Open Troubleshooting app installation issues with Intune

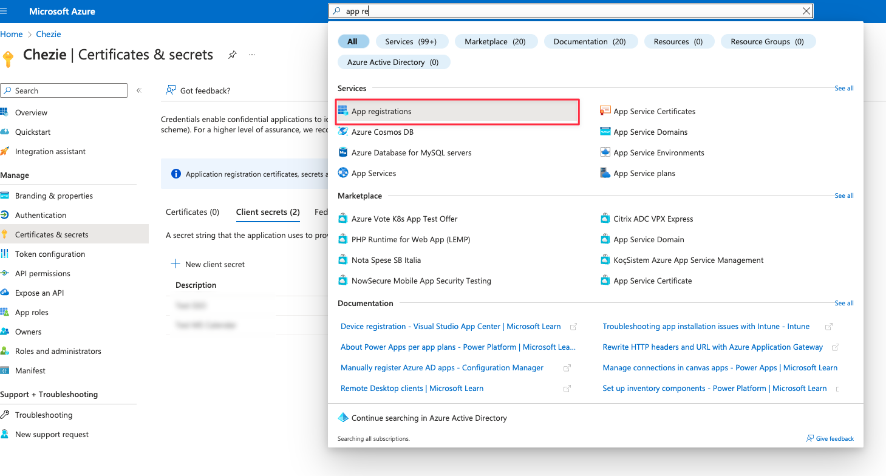pos(706,326)
